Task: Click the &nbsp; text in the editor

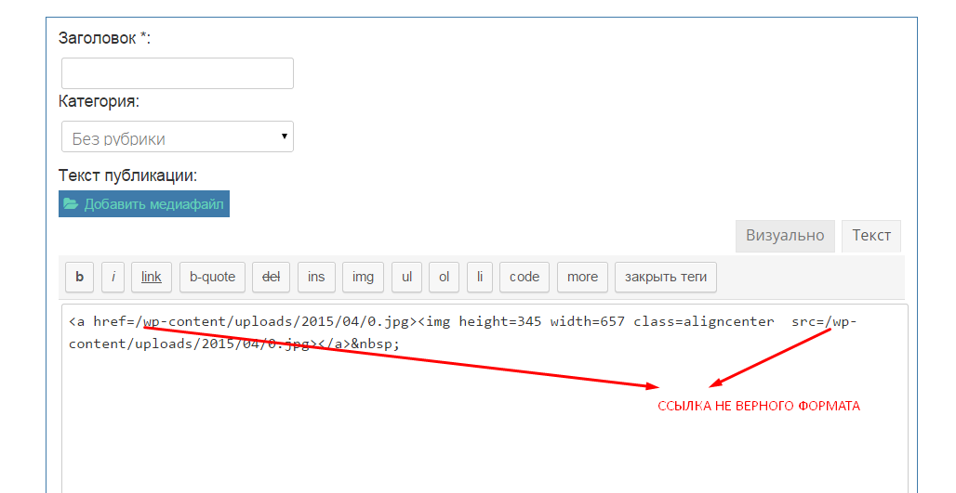Action: (375, 344)
